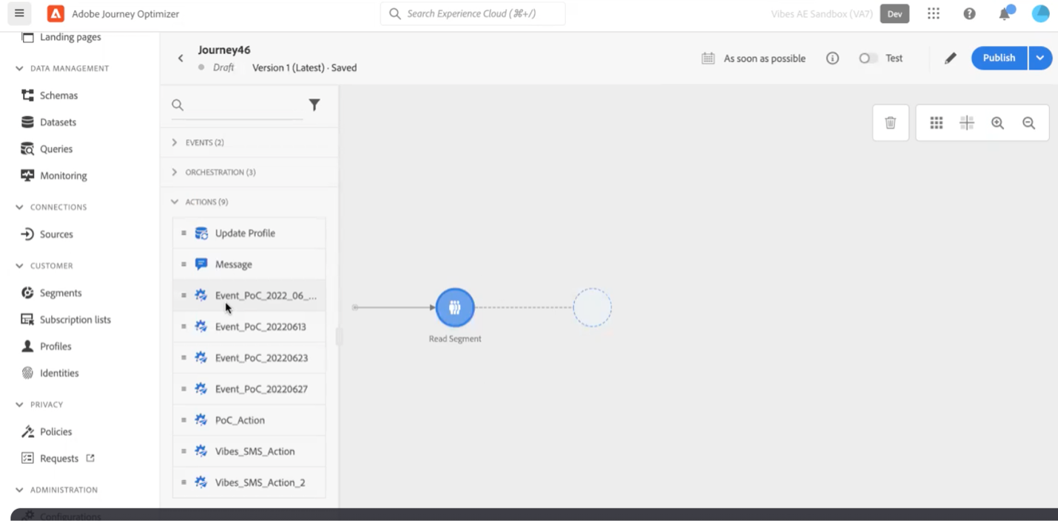1058x523 pixels.
Task: Open Subscription lists in sidebar
Action: click(75, 320)
